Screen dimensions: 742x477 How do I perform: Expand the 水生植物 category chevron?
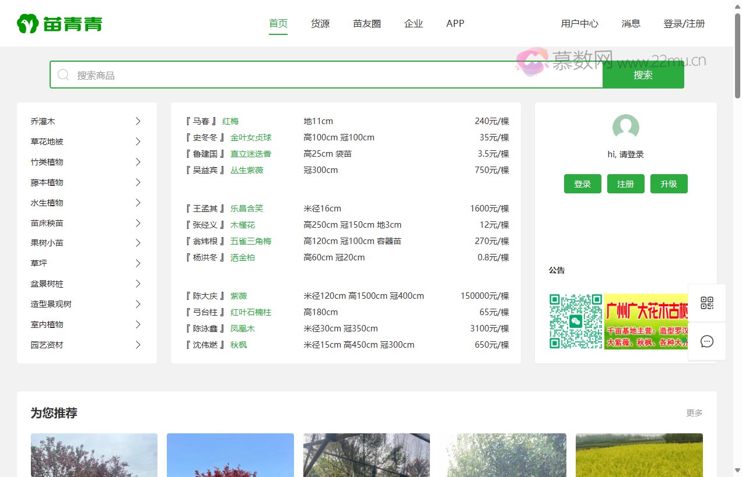point(138,203)
